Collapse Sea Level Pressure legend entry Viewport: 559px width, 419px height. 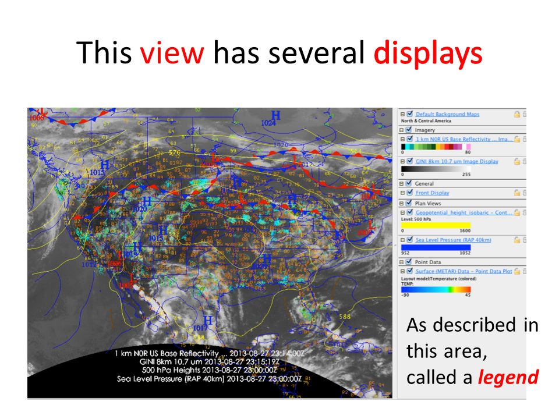(402, 240)
